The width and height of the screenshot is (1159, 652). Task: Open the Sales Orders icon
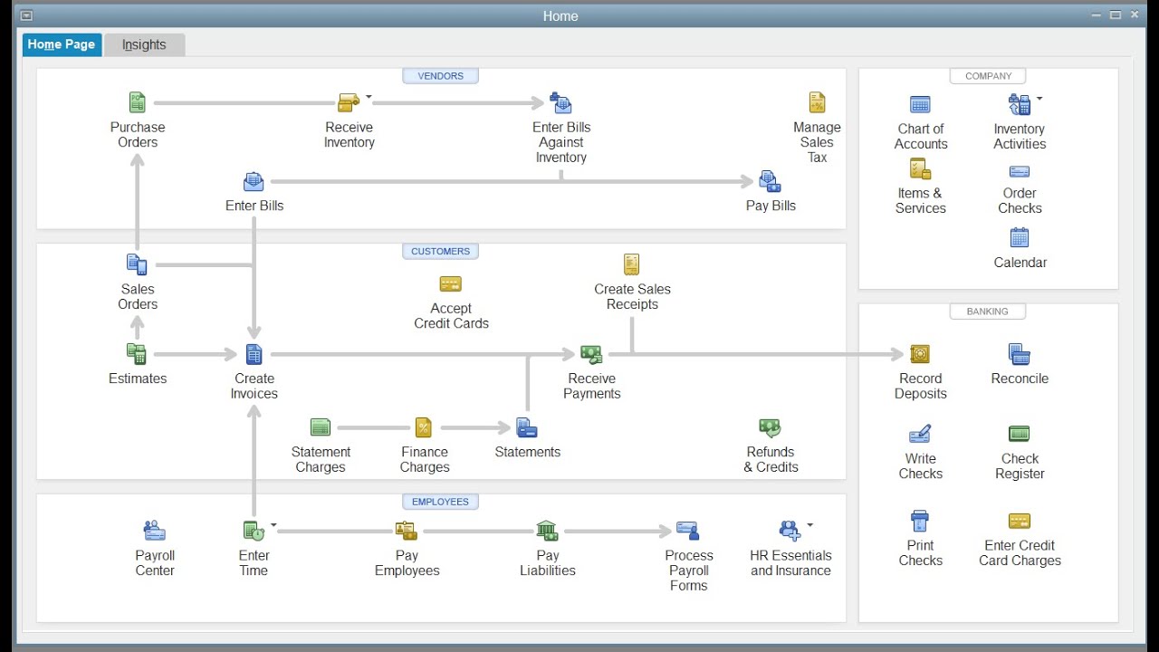(x=137, y=264)
